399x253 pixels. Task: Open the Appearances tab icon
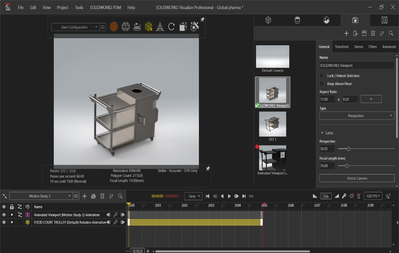click(x=297, y=20)
